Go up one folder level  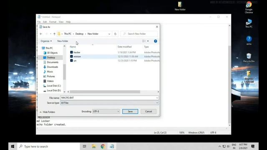tap(54, 34)
